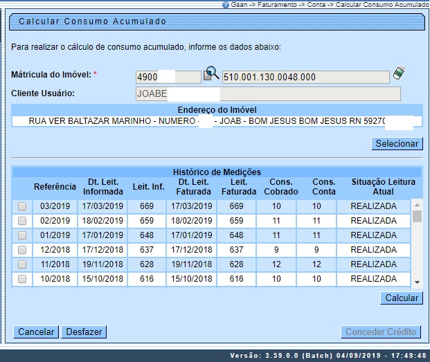
Task: Toggle the checkbox for reference 10/2018
Action: point(22,279)
